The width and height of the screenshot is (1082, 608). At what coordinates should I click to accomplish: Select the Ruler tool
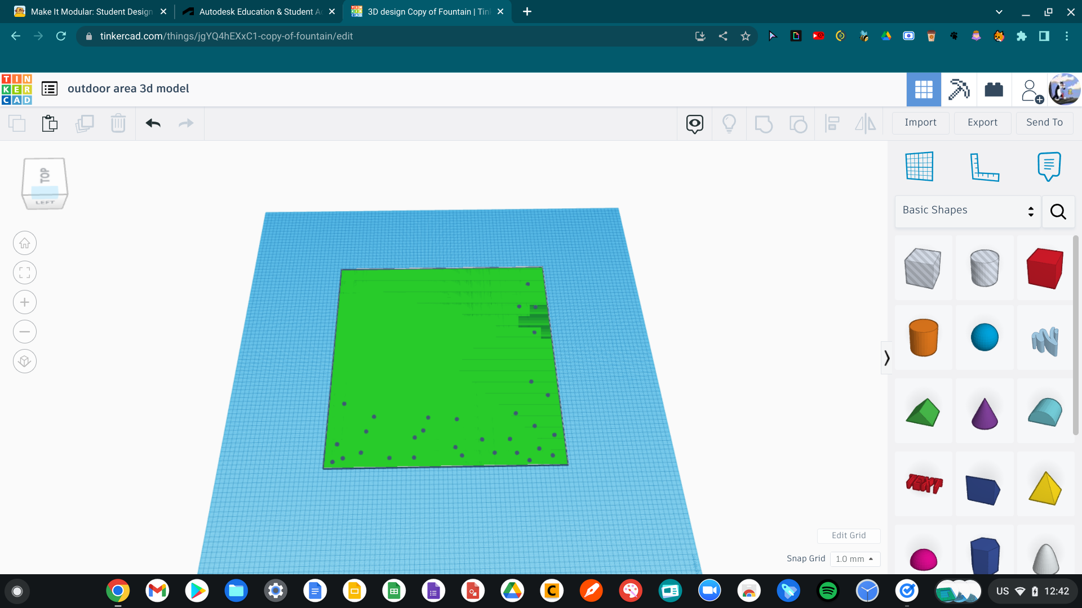tap(985, 167)
